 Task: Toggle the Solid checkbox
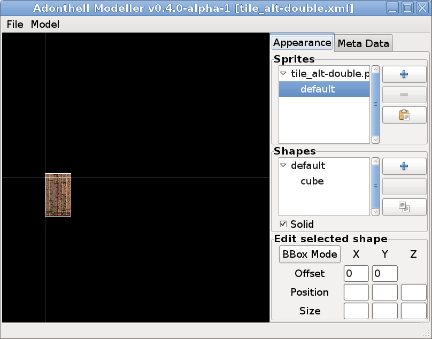point(283,224)
